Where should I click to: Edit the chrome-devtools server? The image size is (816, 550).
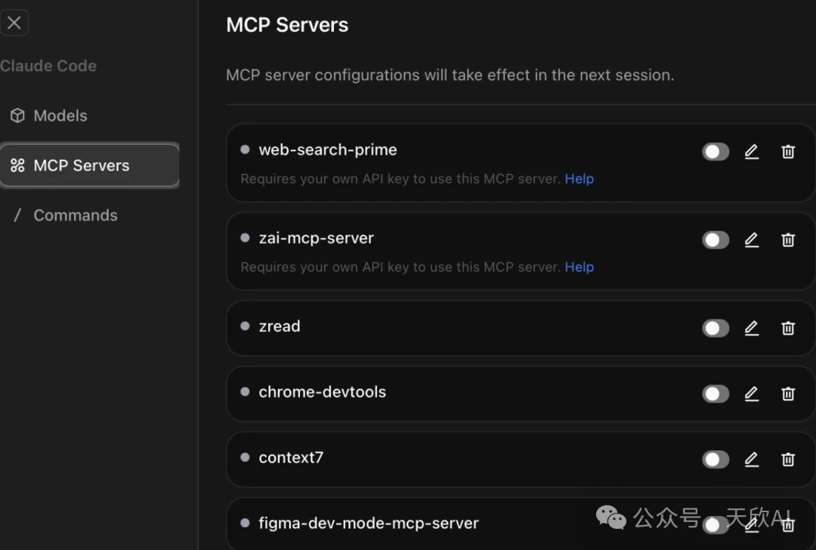click(751, 394)
